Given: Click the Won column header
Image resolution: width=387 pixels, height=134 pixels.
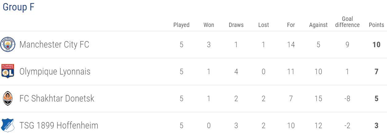Looking at the screenshot, I should (x=209, y=25).
